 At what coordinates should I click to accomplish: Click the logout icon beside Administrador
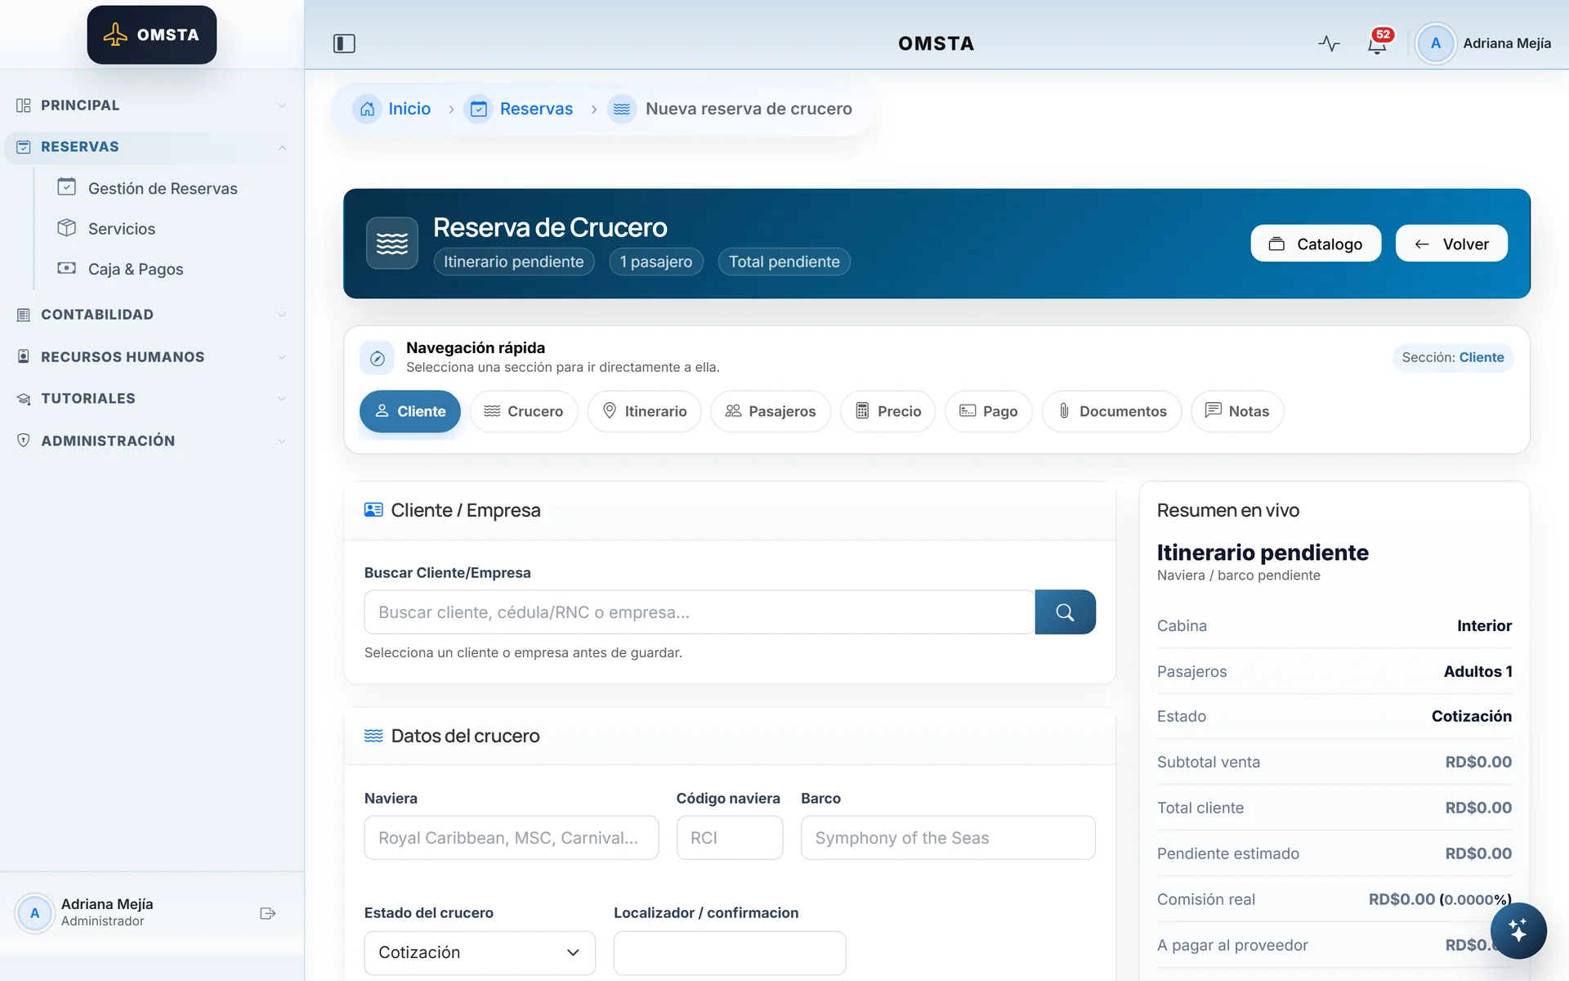click(267, 913)
